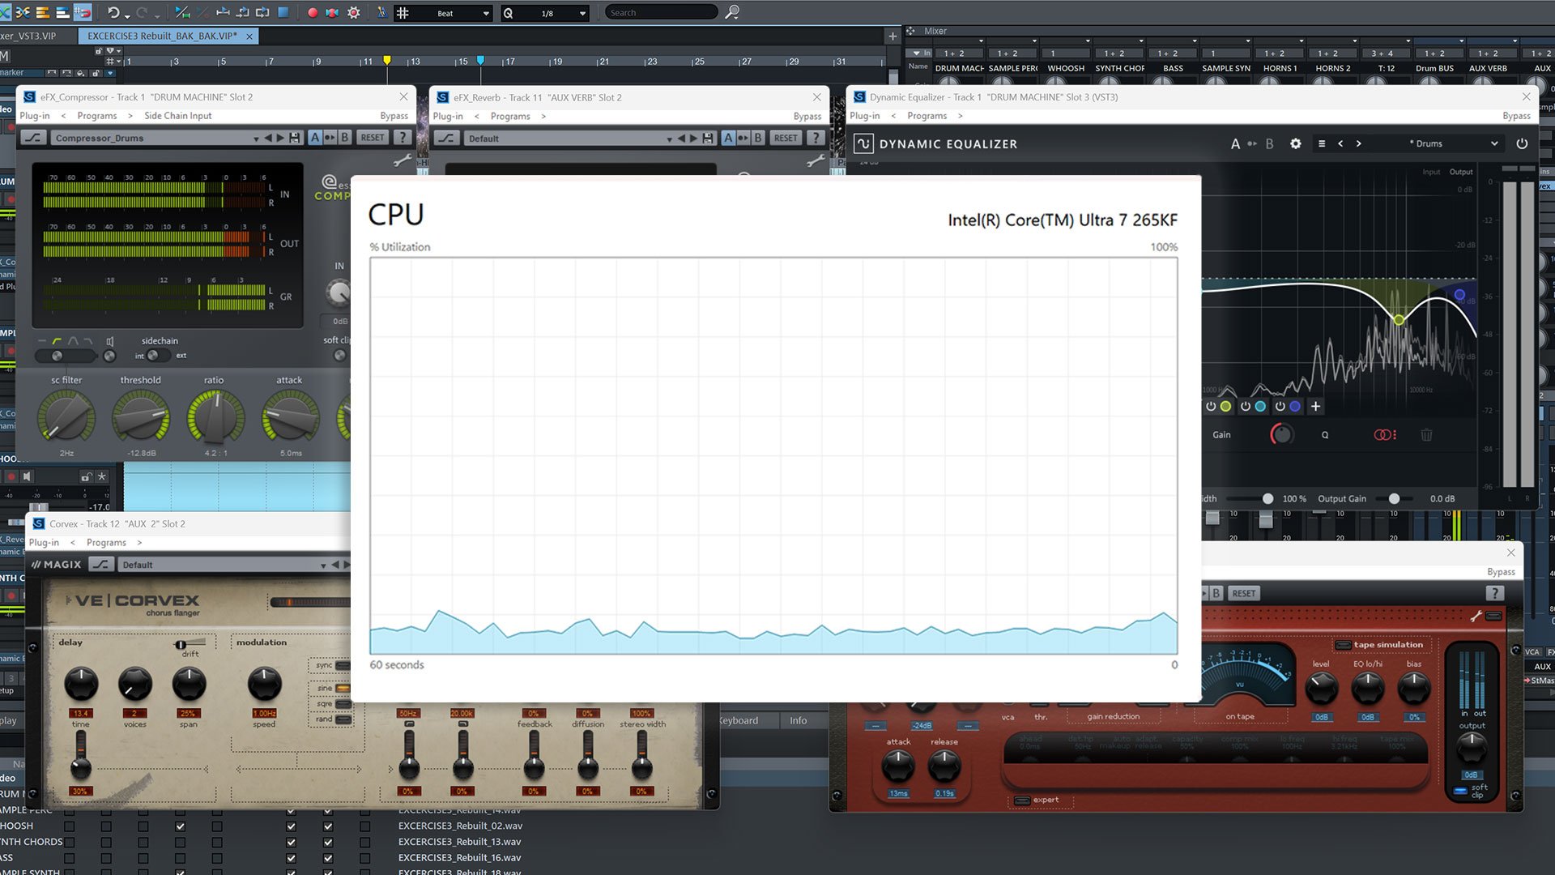1555x875 pixels.
Task: Switch to the EXCERCISE3 Rebuilt_BAK_BAK.VIP tab
Action: click(160, 36)
